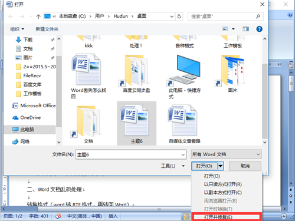Click the 取消 button
Image resolution: width=295 pixels, height=221 pixels.
(x=245, y=166)
